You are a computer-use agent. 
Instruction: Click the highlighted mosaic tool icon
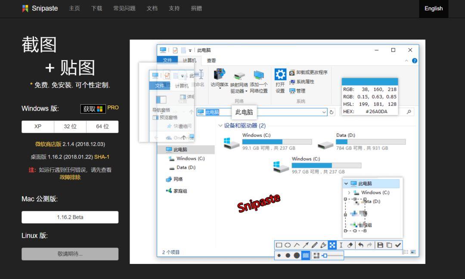tap(332, 245)
